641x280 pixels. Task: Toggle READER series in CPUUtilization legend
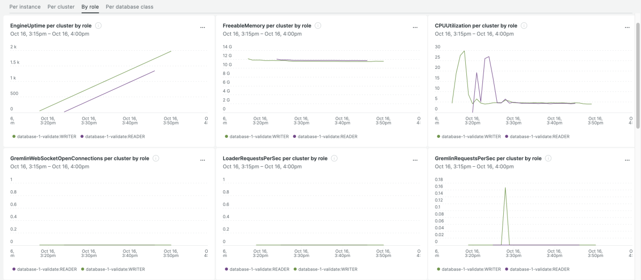(x=539, y=136)
